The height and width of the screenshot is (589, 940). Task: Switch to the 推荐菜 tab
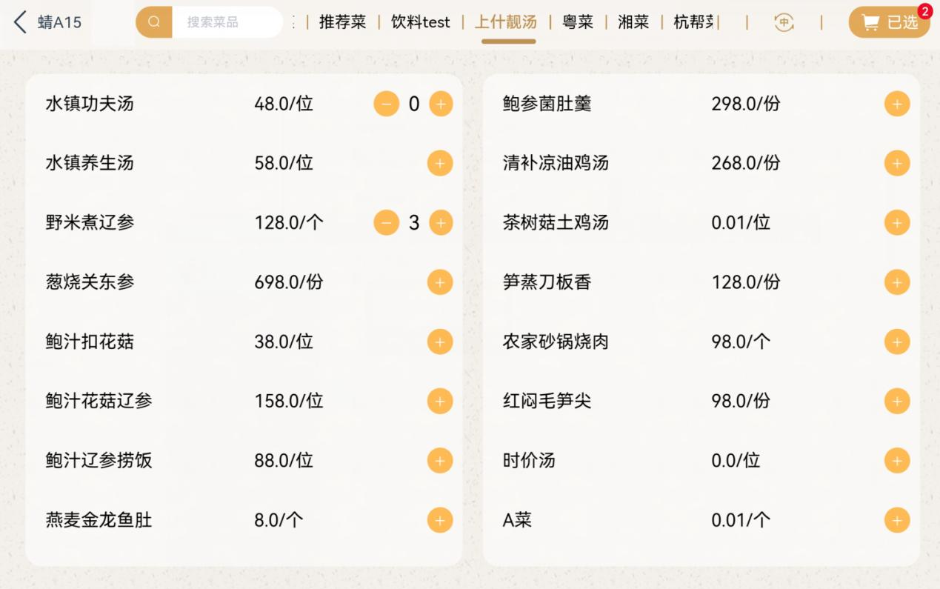pos(343,22)
